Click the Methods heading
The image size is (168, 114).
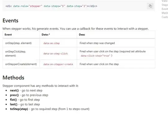[x=13, y=78]
